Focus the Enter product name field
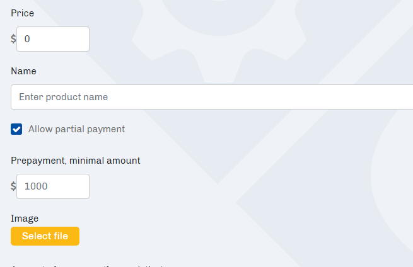Image resolution: width=413 pixels, height=267 pixels. pyautogui.click(x=212, y=97)
